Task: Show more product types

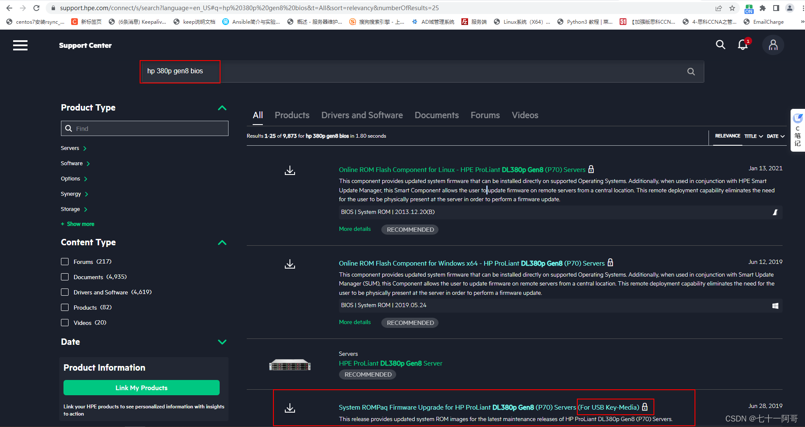Action: point(77,224)
